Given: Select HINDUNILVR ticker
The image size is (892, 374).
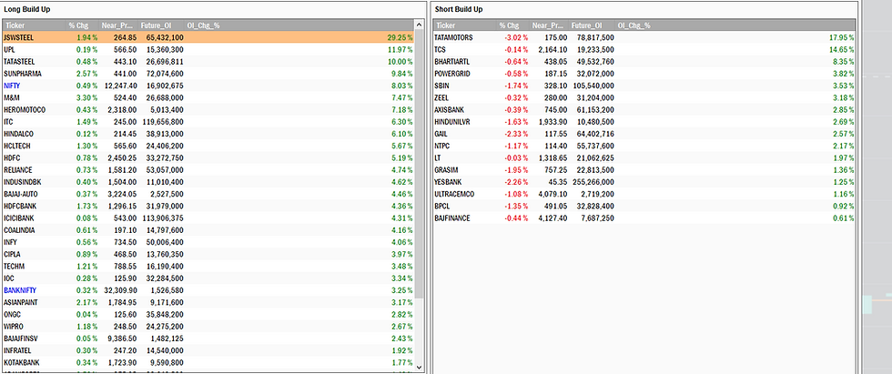Looking at the screenshot, I should (x=452, y=122).
